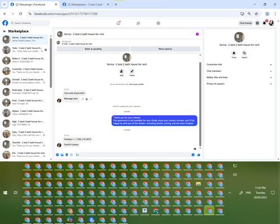The image size is (280, 224).
Task: Click the Find friends button
Action: point(246,23)
